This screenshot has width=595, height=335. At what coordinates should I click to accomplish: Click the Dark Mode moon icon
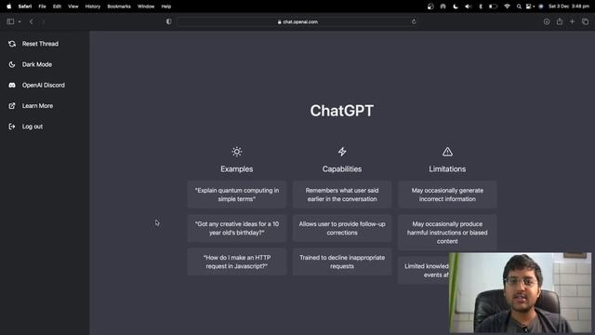12,64
